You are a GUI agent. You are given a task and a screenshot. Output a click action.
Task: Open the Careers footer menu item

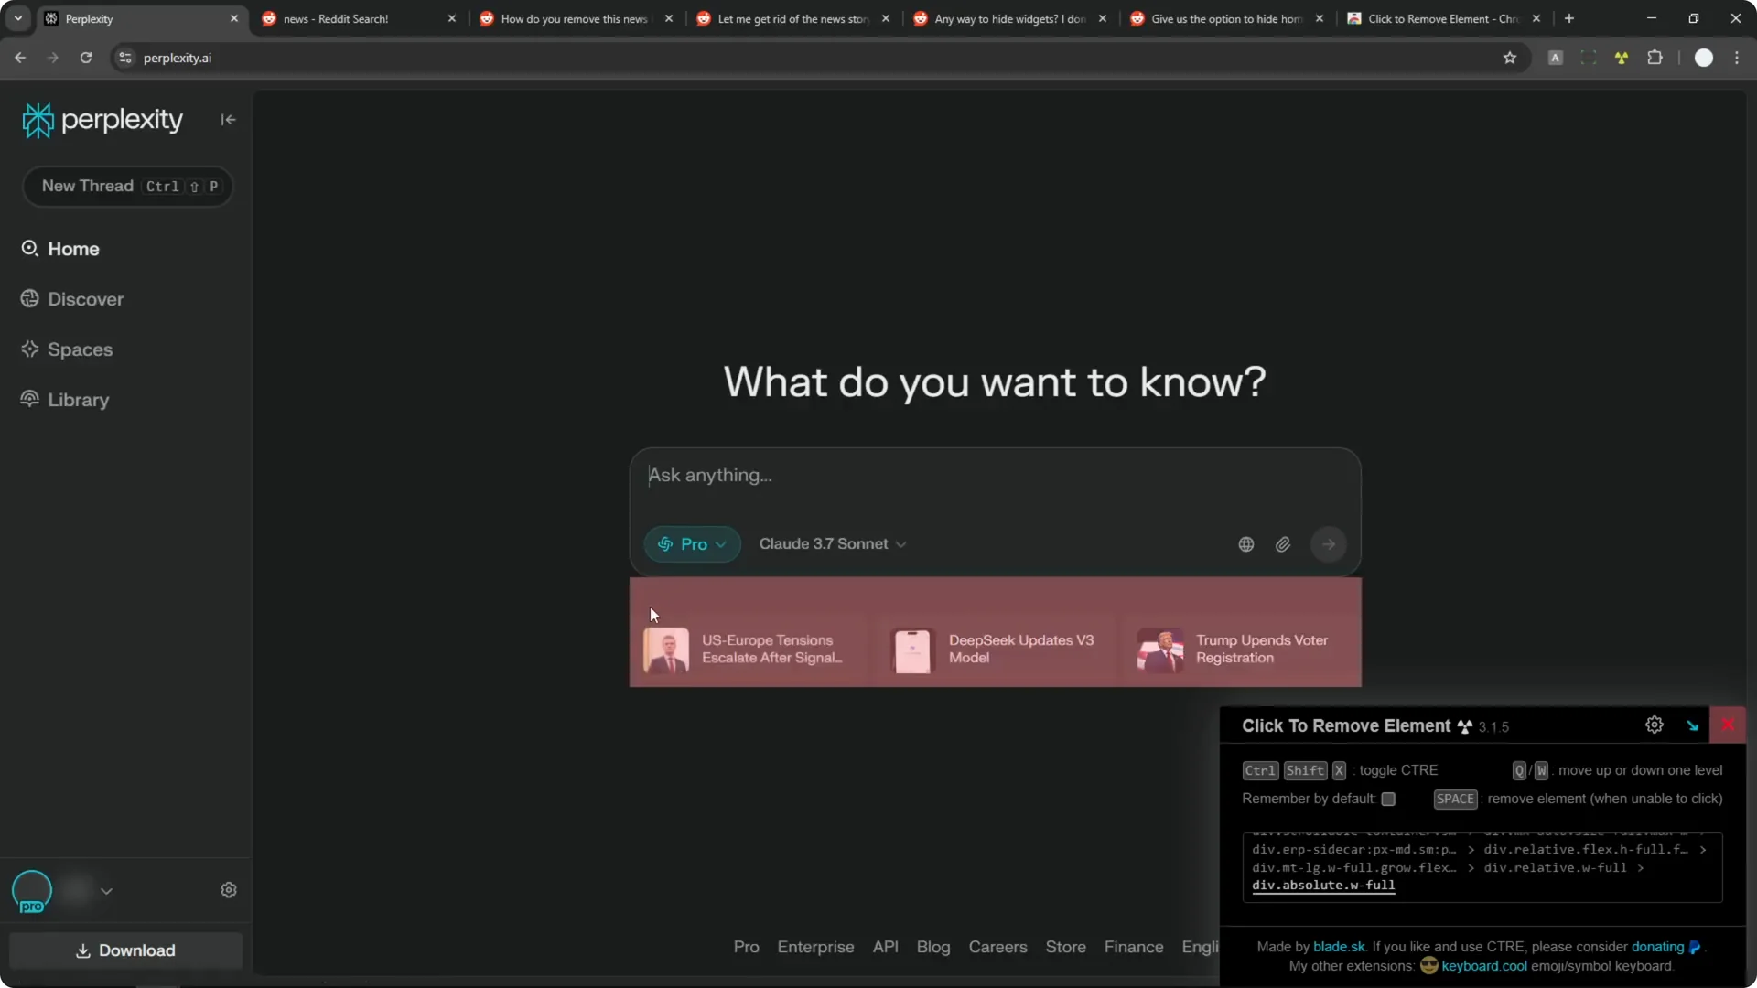pyautogui.click(x=998, y=947)
